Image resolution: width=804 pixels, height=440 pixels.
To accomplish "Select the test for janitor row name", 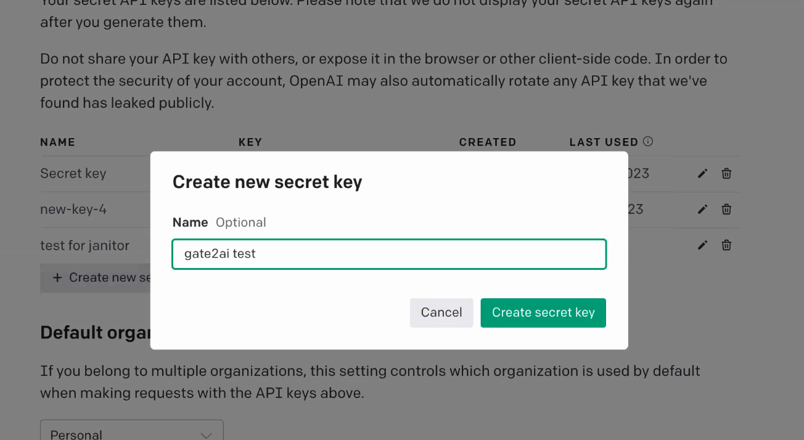I will [84, 245].
